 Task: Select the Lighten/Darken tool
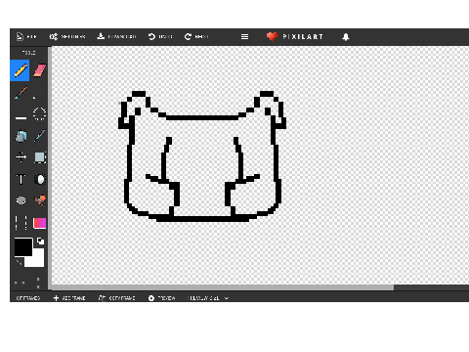(x=40, y=179)
